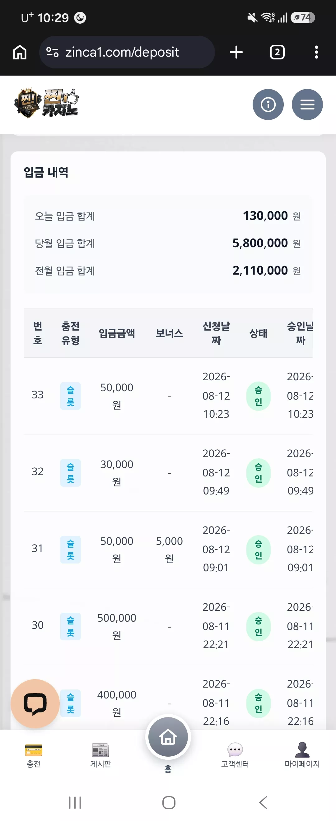Select the 승인 badge on row 30
Viewport: 336px width, 821px height.
(x=259, y=627)
